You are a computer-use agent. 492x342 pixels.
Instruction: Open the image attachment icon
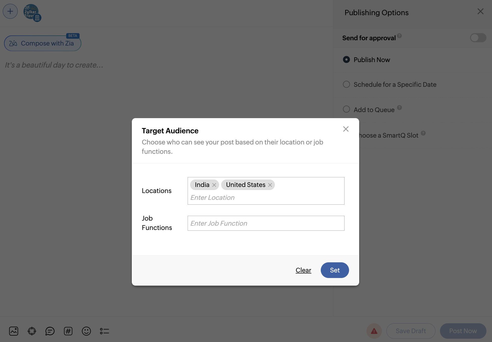click(x=14, y=331)
